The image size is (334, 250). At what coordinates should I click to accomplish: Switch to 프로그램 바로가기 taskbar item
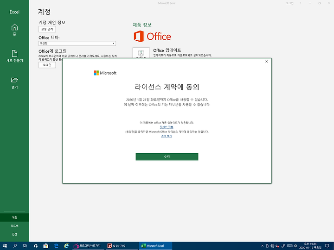click(89, 246)
